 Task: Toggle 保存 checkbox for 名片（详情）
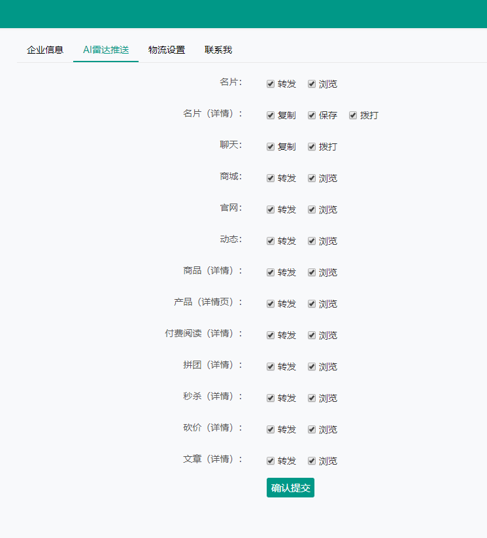click(x=312, y=115)
